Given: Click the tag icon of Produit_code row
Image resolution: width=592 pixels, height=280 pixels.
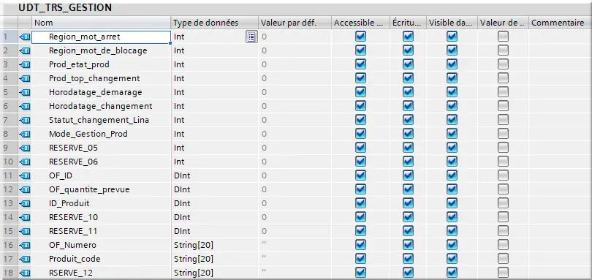Looking at the screenshot, I should click(25, 259).
